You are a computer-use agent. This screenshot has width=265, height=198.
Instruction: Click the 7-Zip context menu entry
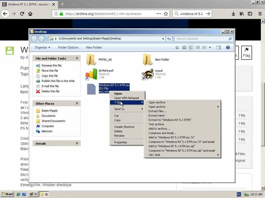[127, 102]
